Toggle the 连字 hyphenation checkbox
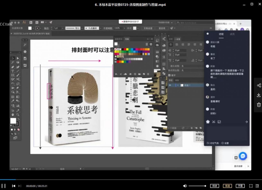Screen dimensions: 262x190 [169, 75]
